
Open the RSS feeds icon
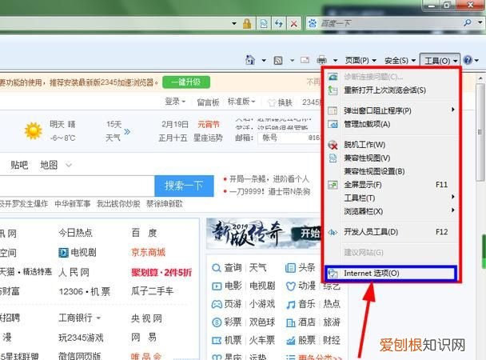point(278,60)
